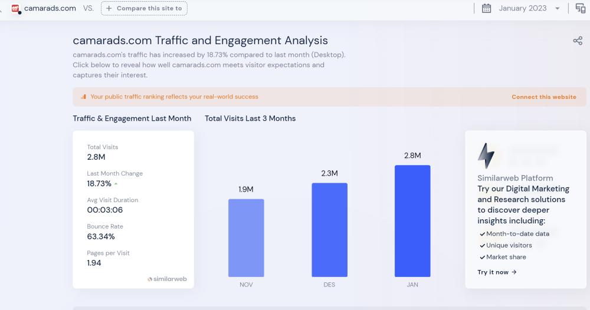Click the calendar icon beside January 2023

point(486,8)
